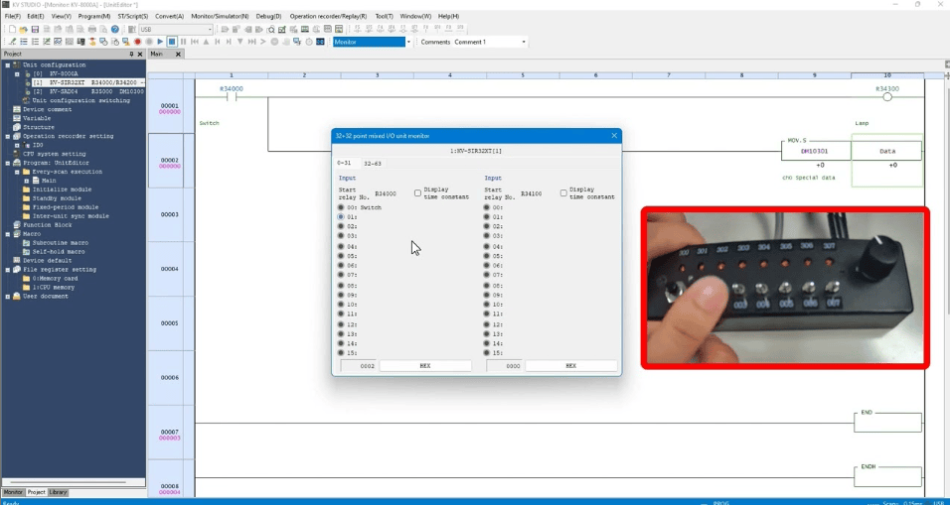Open the Comment 1 dropdown
Viewport: 950px width, 505px height.
[x=523, y=42]
